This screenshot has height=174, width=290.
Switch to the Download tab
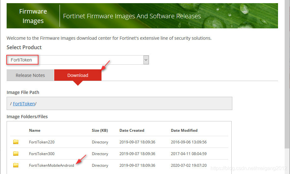point(78,75)
